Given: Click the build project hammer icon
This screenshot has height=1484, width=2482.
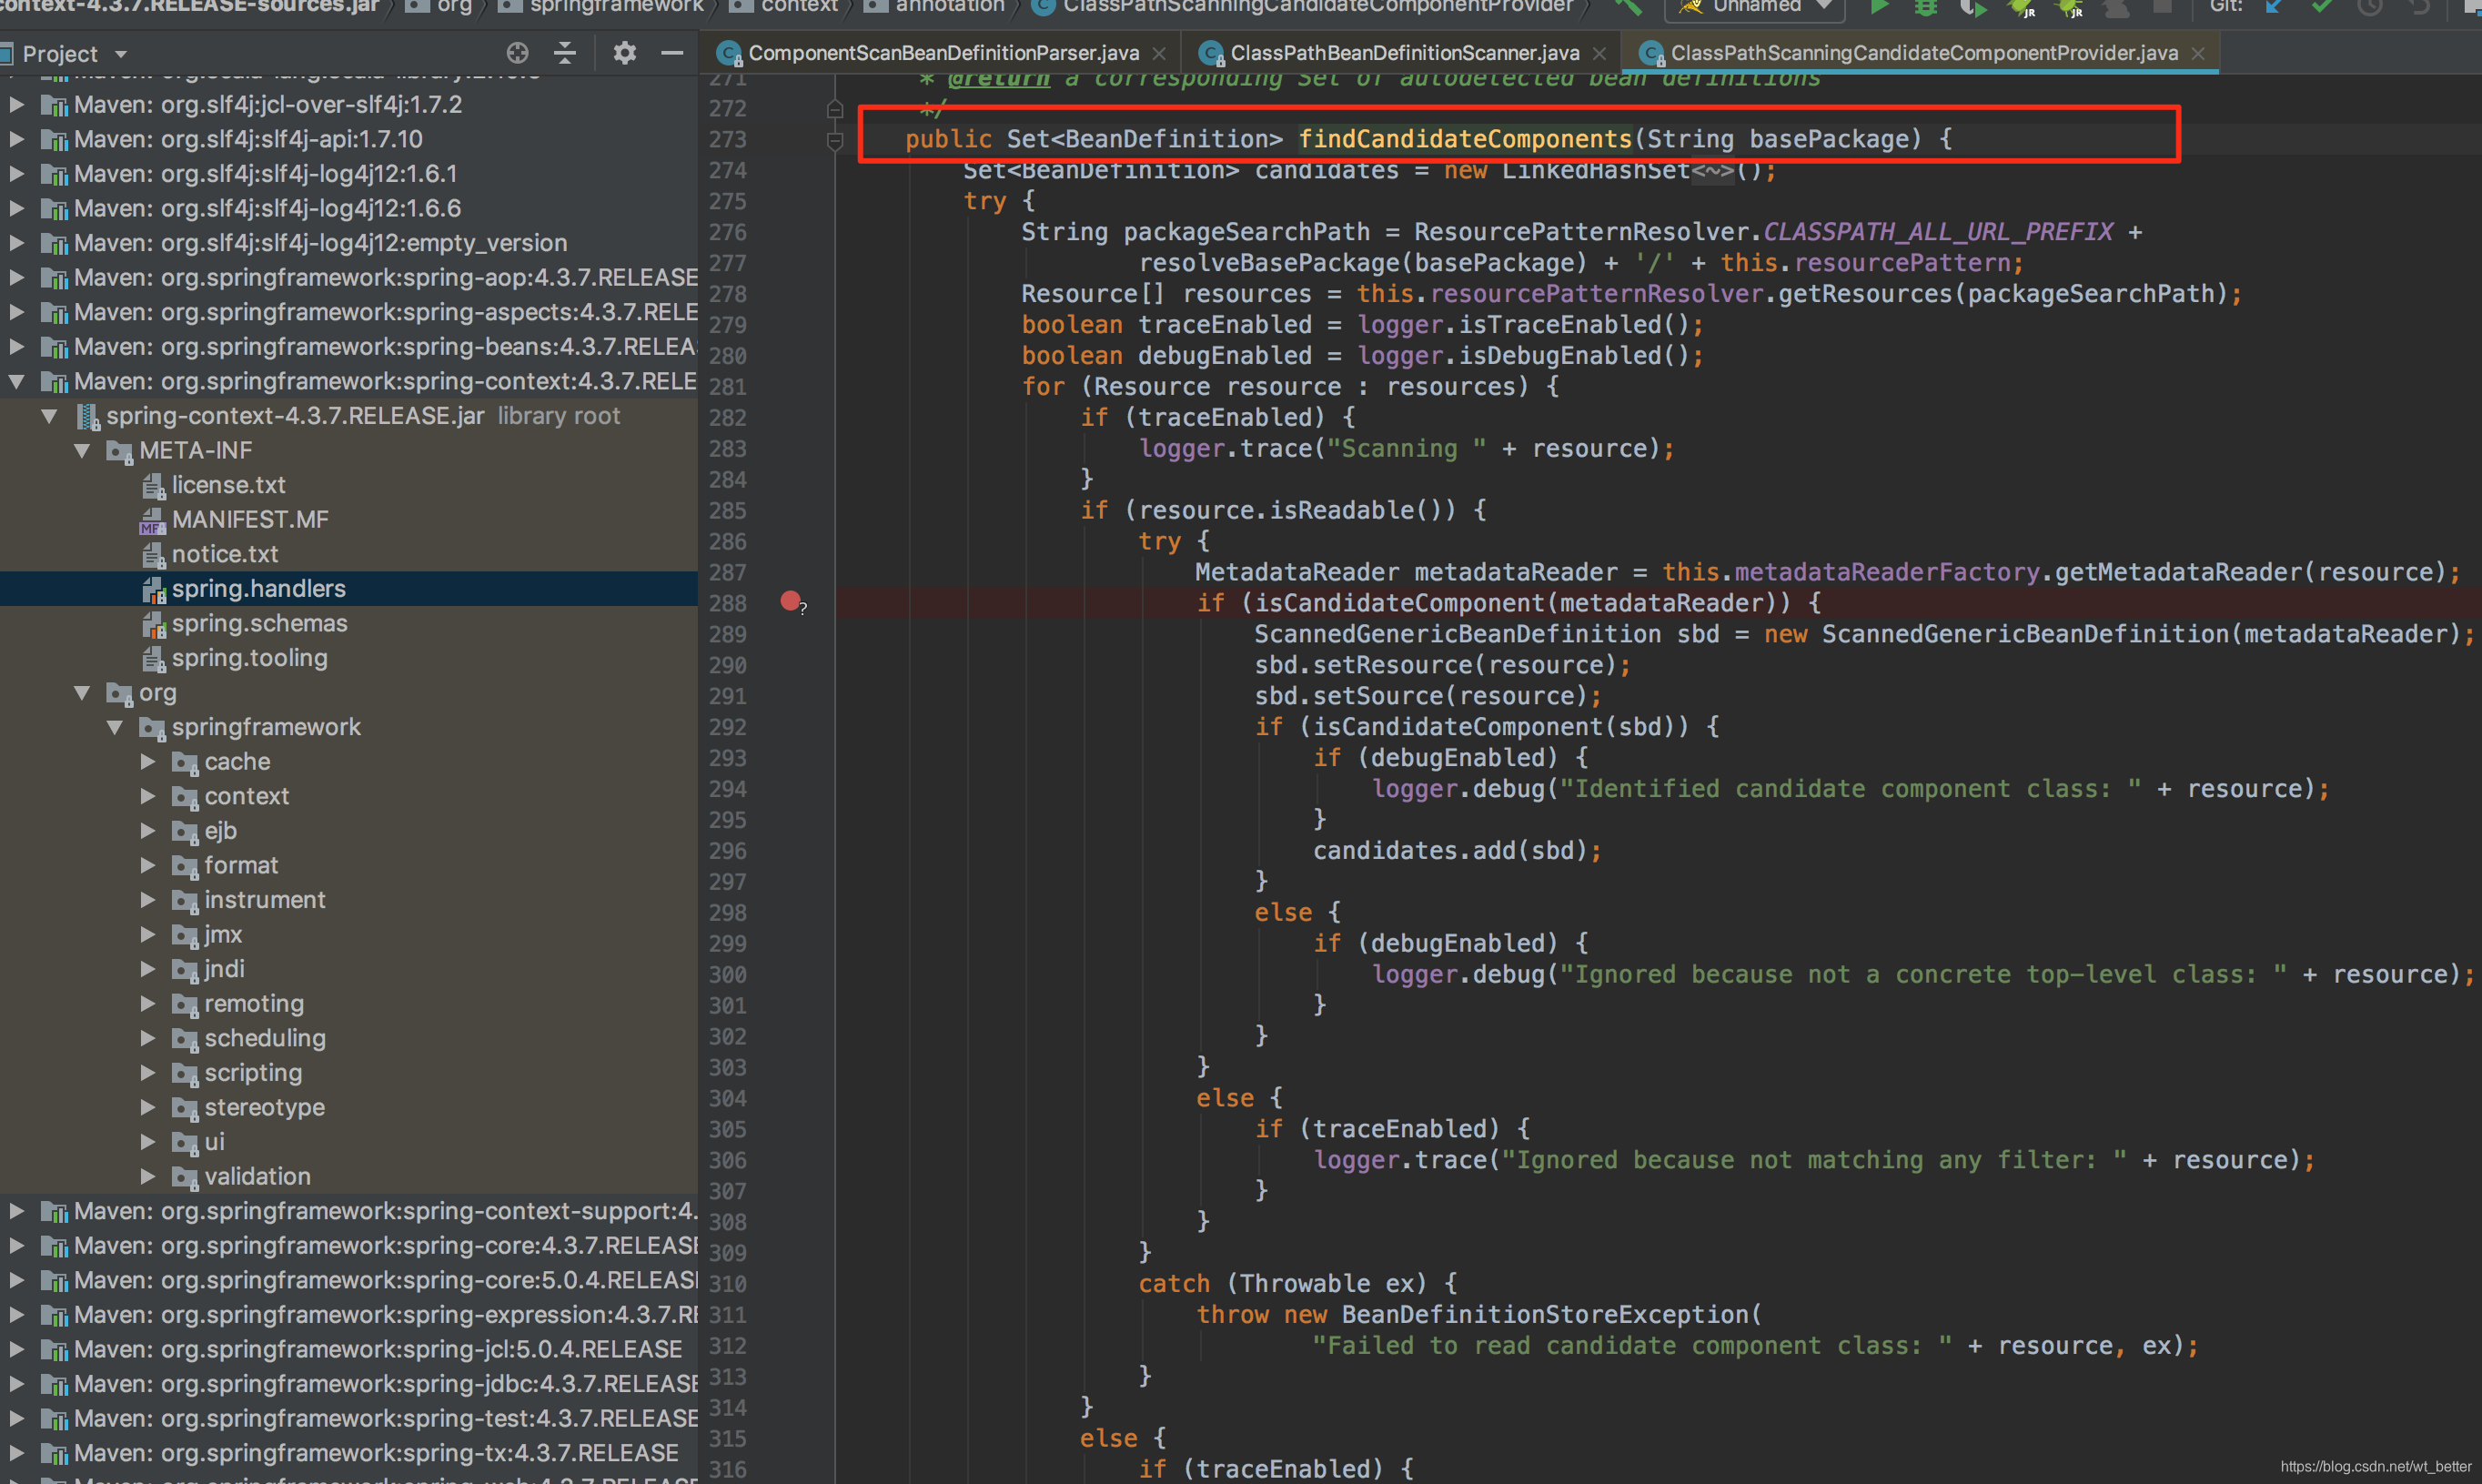Looking at the screenshot, I should (x=1629, y=6).
